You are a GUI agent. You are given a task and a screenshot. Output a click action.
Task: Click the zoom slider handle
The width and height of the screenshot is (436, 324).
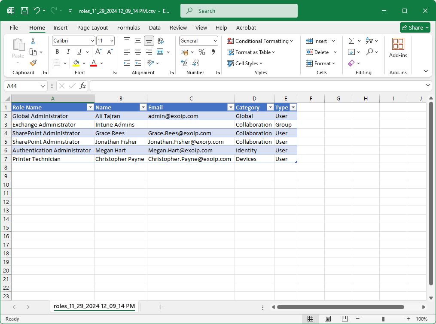383,319
